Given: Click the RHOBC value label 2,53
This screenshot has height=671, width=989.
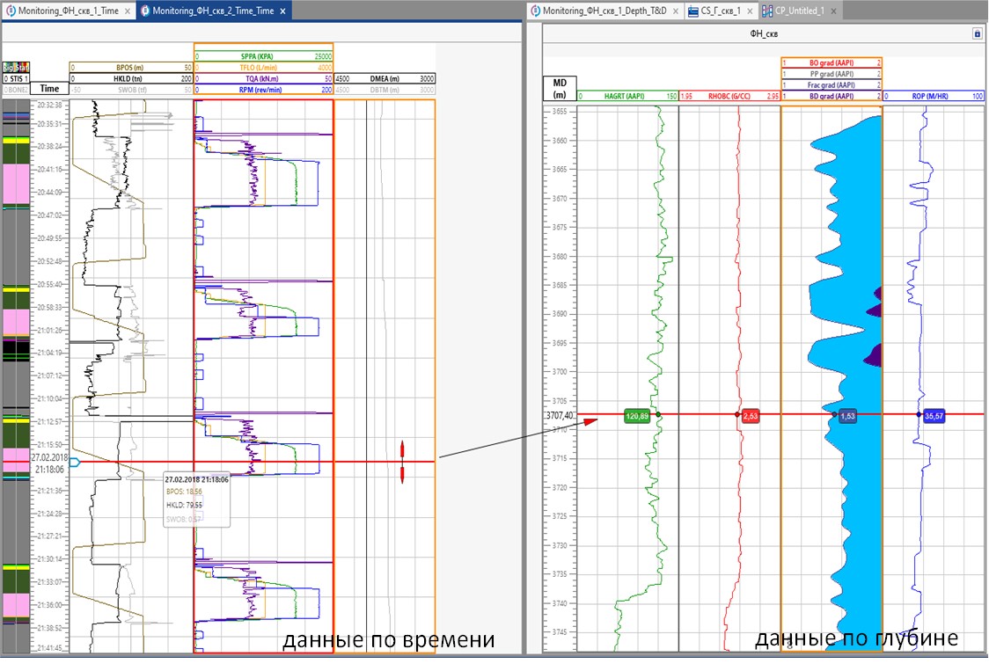Looking at the screenshot, I should [750, 416].
